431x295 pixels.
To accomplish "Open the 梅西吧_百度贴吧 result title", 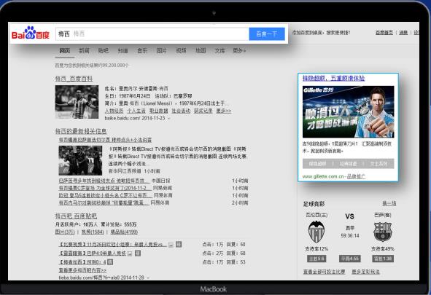I will click(76, 216).
